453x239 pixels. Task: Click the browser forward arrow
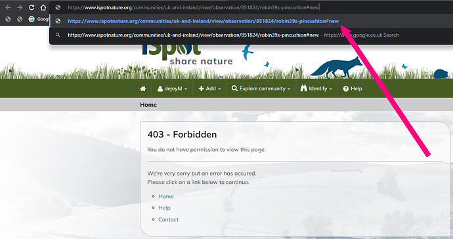[20, 7]
